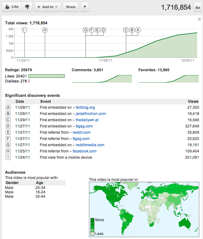
Task: Open the reddit.com referral link
Action: click(x=81, y=132)
